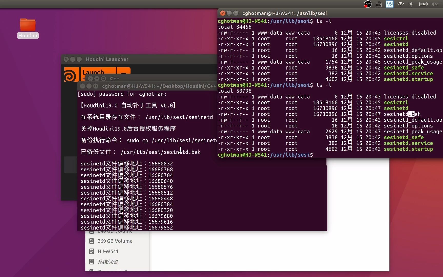
Task: Open OBS Studio from the system tray
Action: point(368,4)
